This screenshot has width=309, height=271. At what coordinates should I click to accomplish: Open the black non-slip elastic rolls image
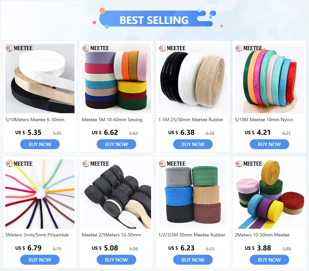(x=116, y=194)
